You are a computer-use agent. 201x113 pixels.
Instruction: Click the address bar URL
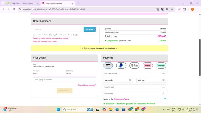[x=54, y=9]
